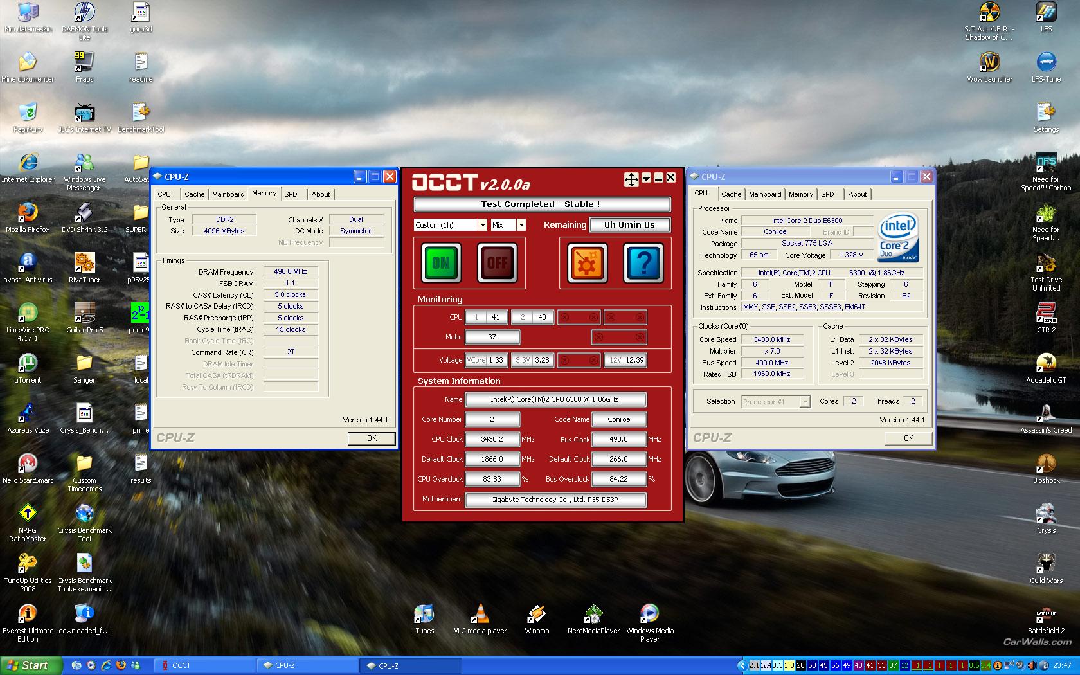1080x675 pixels.
Task: Open µTorrent desktop icon
Action: (28, 368)
